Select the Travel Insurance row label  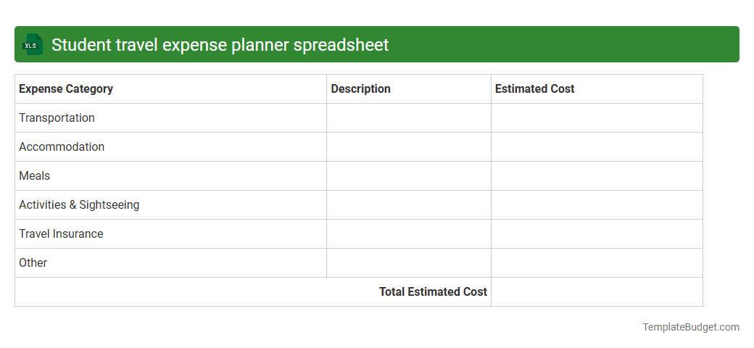[x=61, y=233]
